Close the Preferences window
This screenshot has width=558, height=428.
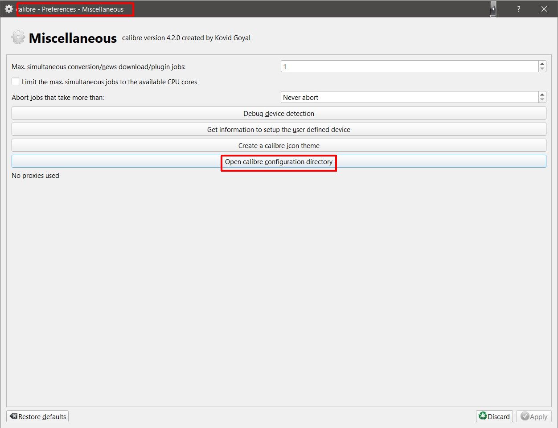544,9
